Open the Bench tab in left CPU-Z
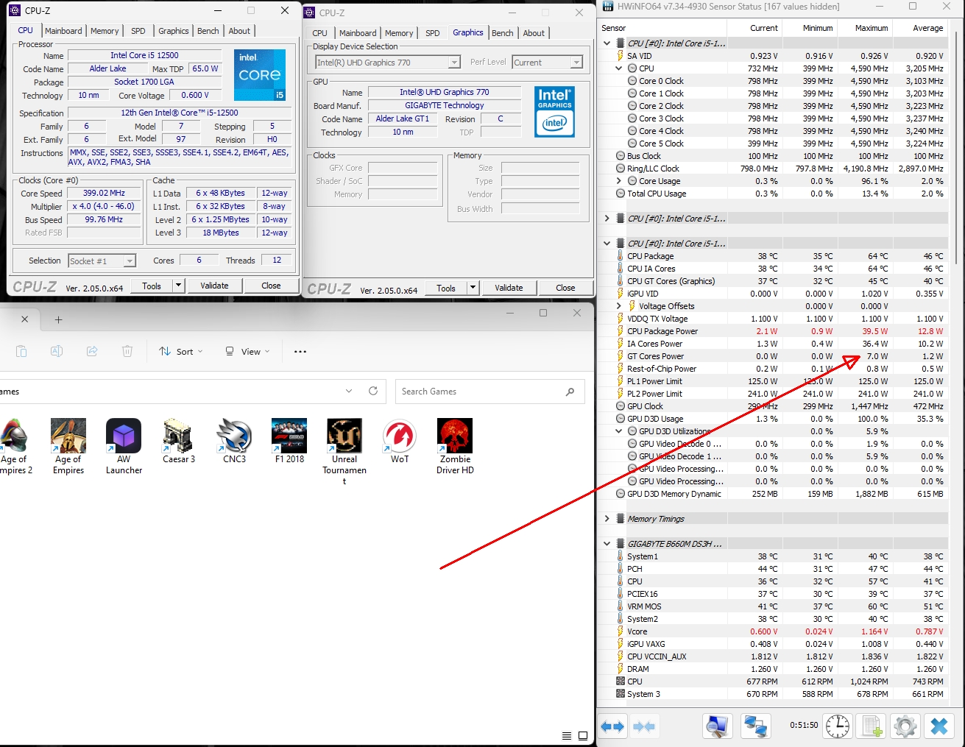Viewport: 965px width, 747px height. (x=208, y=31)
